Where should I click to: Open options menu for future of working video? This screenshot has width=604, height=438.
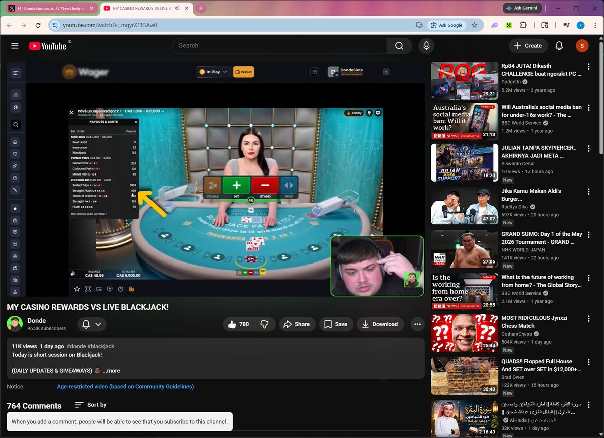589,278
